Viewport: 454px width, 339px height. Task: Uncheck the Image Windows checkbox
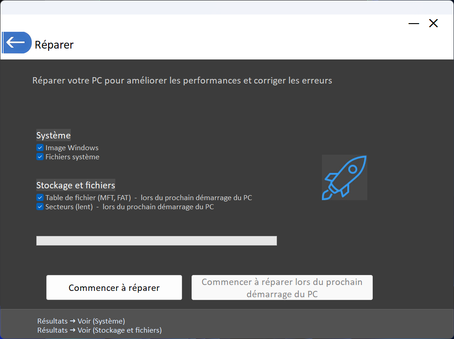click(40, 147)
